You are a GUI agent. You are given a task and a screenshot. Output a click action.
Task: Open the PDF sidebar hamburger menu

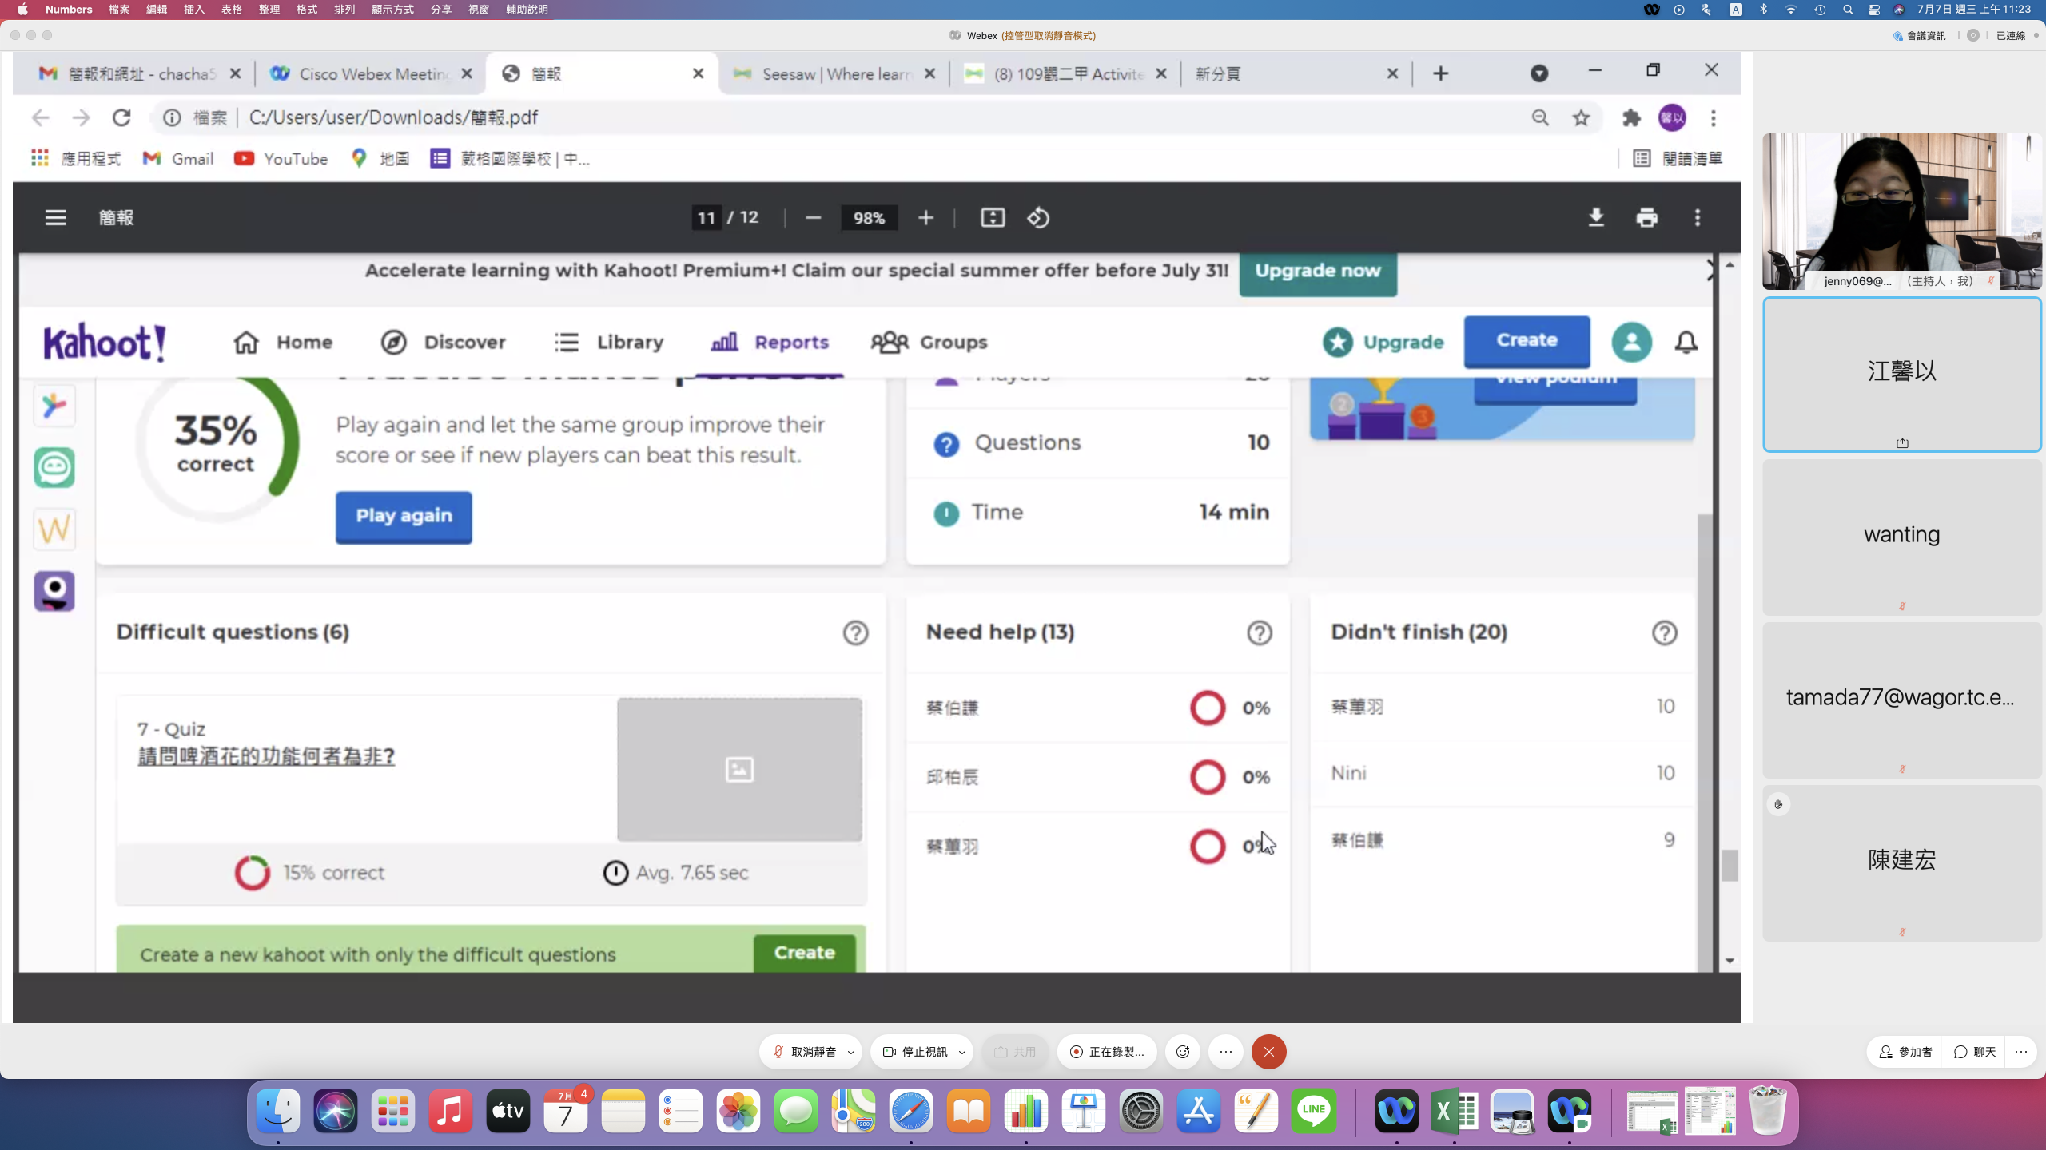[55, 217]
